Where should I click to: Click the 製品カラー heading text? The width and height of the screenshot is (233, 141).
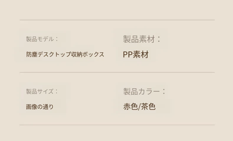point(142,91)
